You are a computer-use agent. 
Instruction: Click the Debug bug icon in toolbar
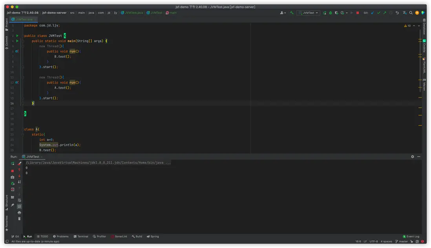pyautogui.click(x=331, y=13)
